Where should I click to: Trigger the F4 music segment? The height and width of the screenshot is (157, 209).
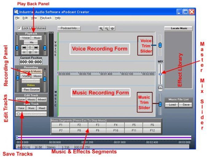[x=116, y=125]
